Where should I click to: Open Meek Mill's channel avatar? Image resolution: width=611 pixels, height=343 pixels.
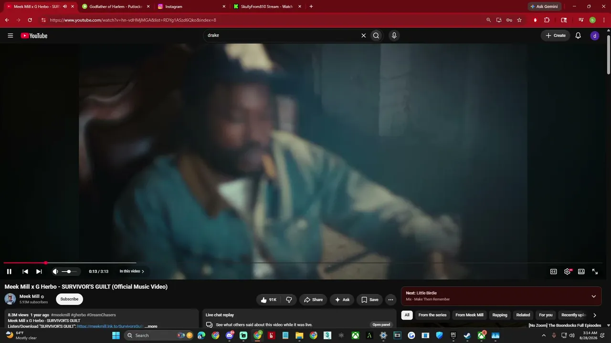10,299
